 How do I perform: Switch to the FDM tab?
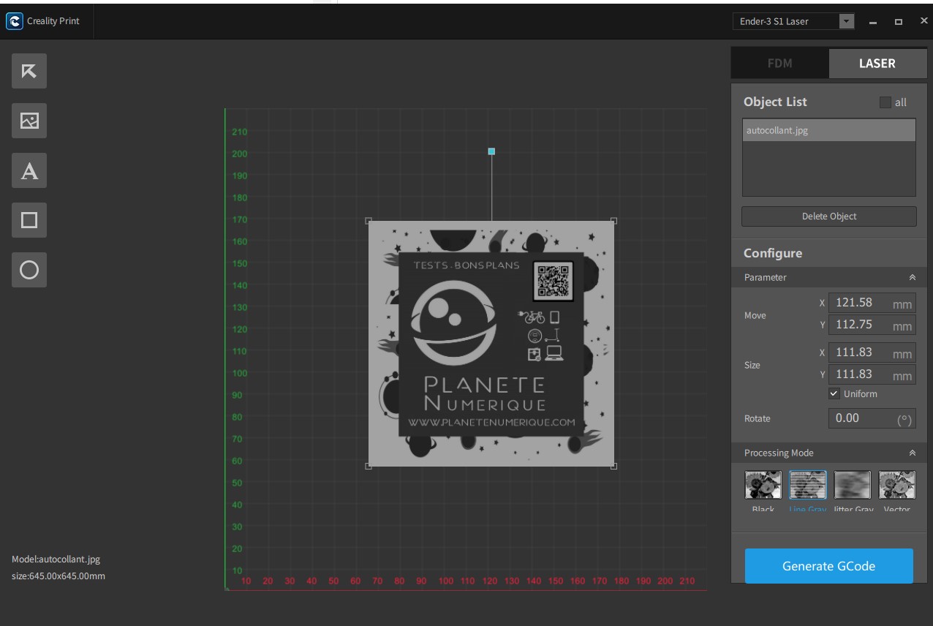pos(779,63)
